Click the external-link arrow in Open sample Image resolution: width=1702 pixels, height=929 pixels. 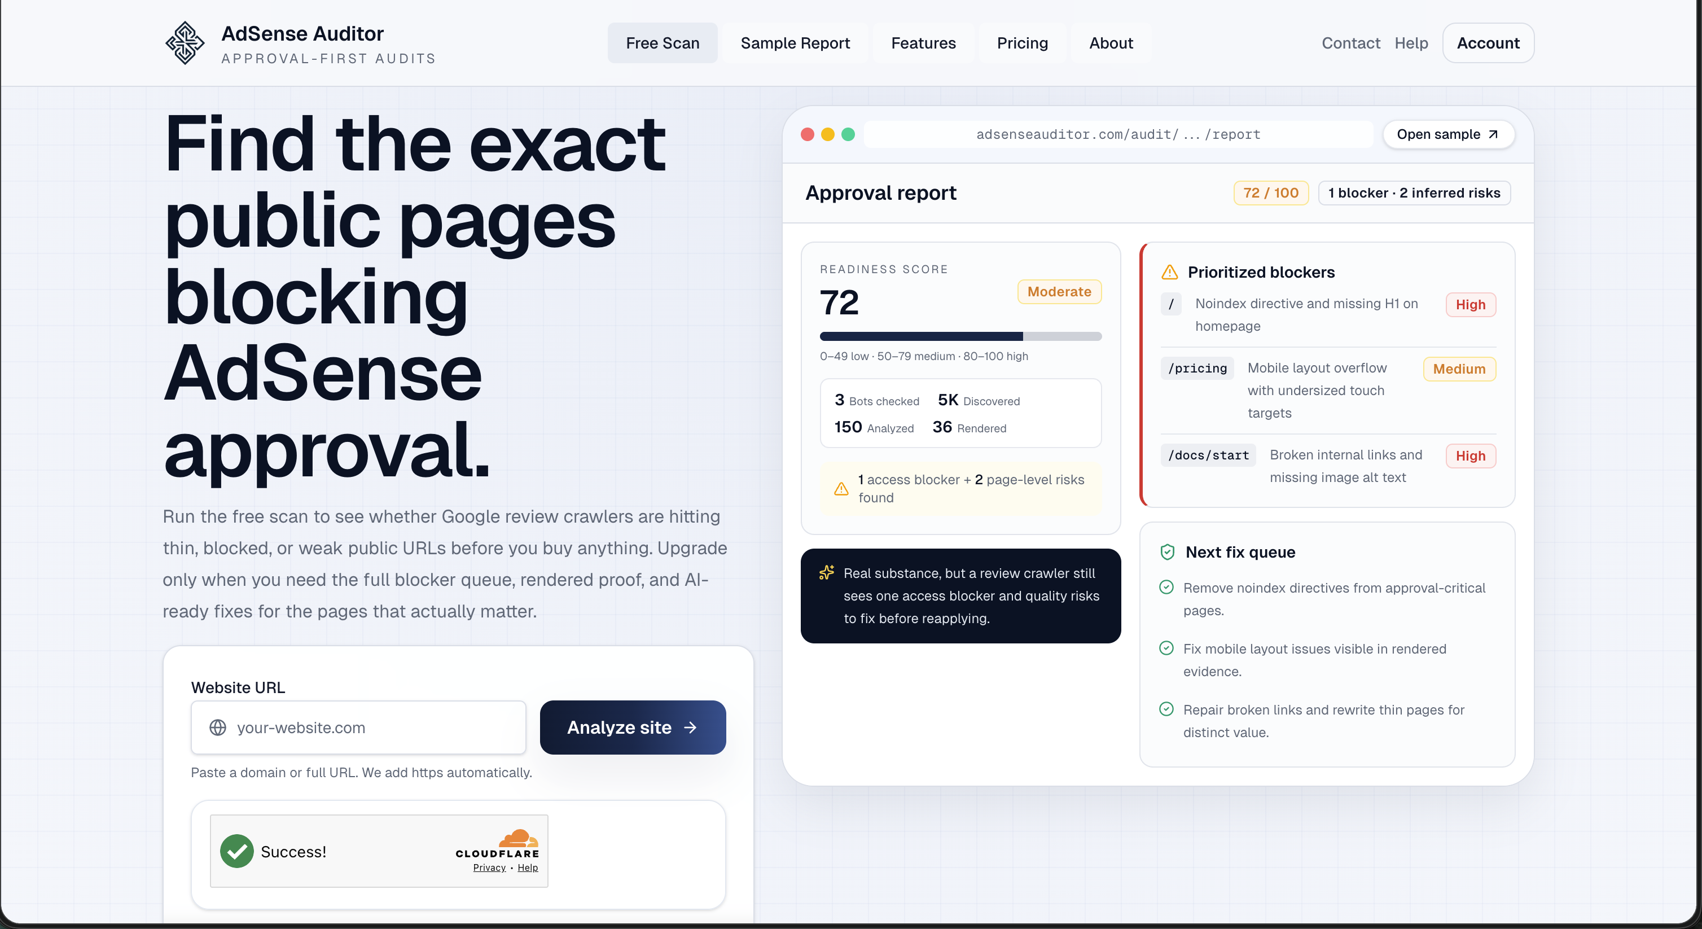[1493, 134]
